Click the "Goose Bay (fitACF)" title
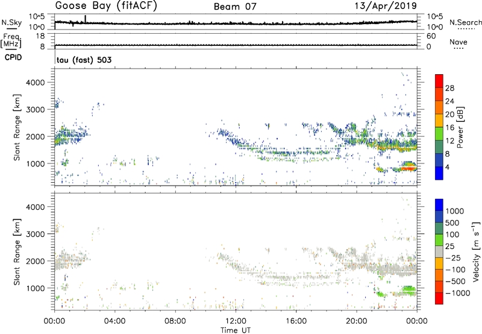 point(106,5)
